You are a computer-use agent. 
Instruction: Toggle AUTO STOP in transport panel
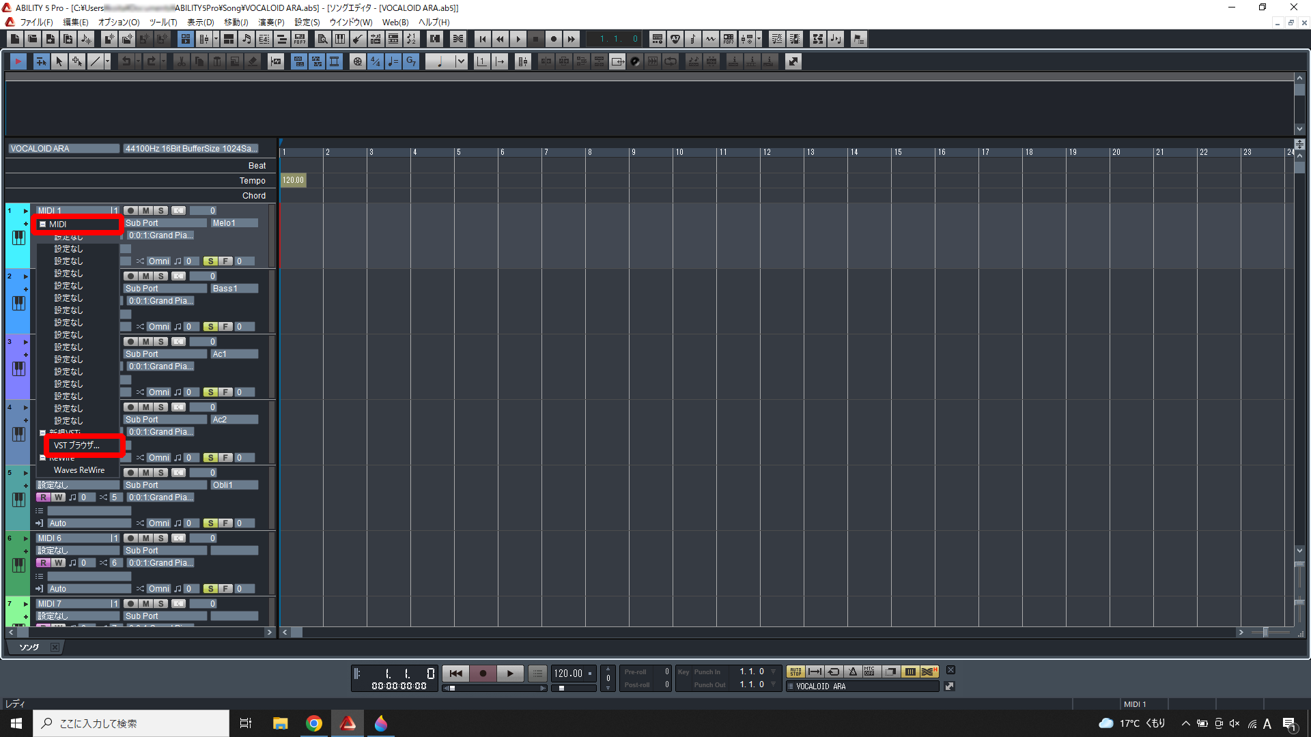coord(795,671)
